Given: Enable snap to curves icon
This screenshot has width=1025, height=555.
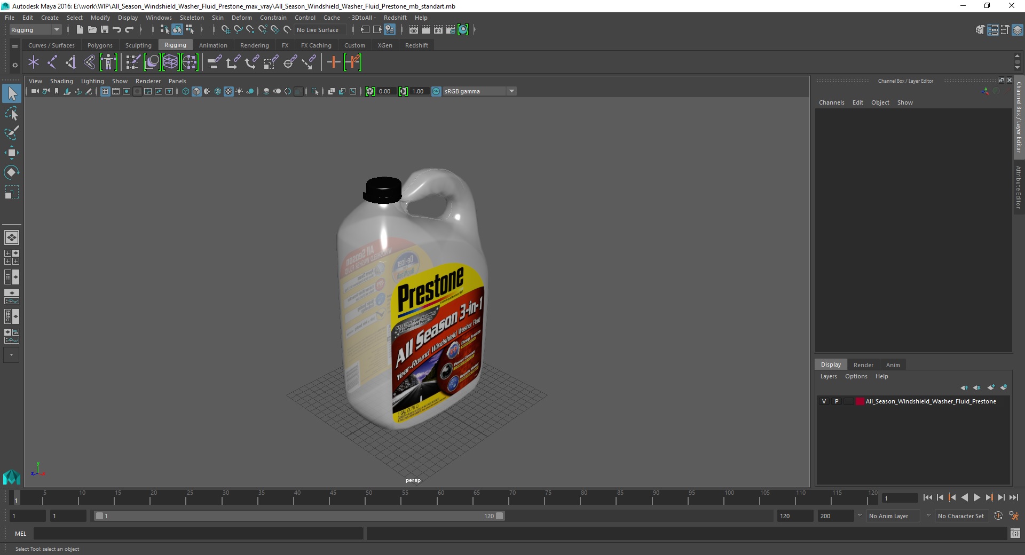Looking at the screenshot, I should pos(238,30).
